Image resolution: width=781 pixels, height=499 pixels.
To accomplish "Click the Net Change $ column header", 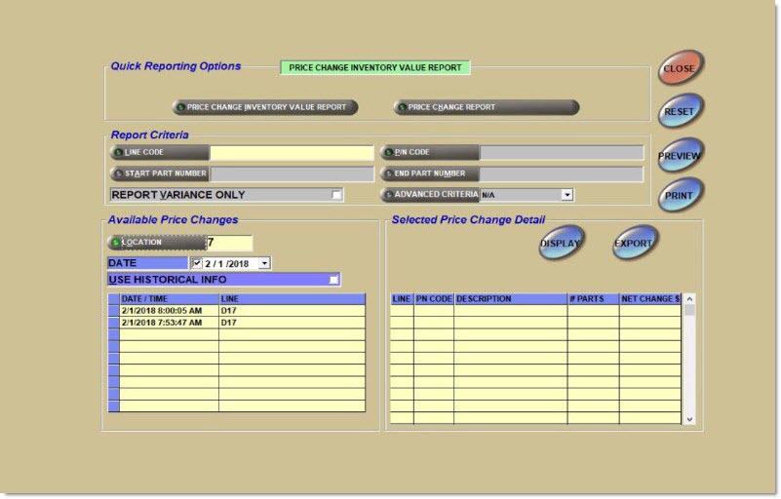I will pos(649,299).
